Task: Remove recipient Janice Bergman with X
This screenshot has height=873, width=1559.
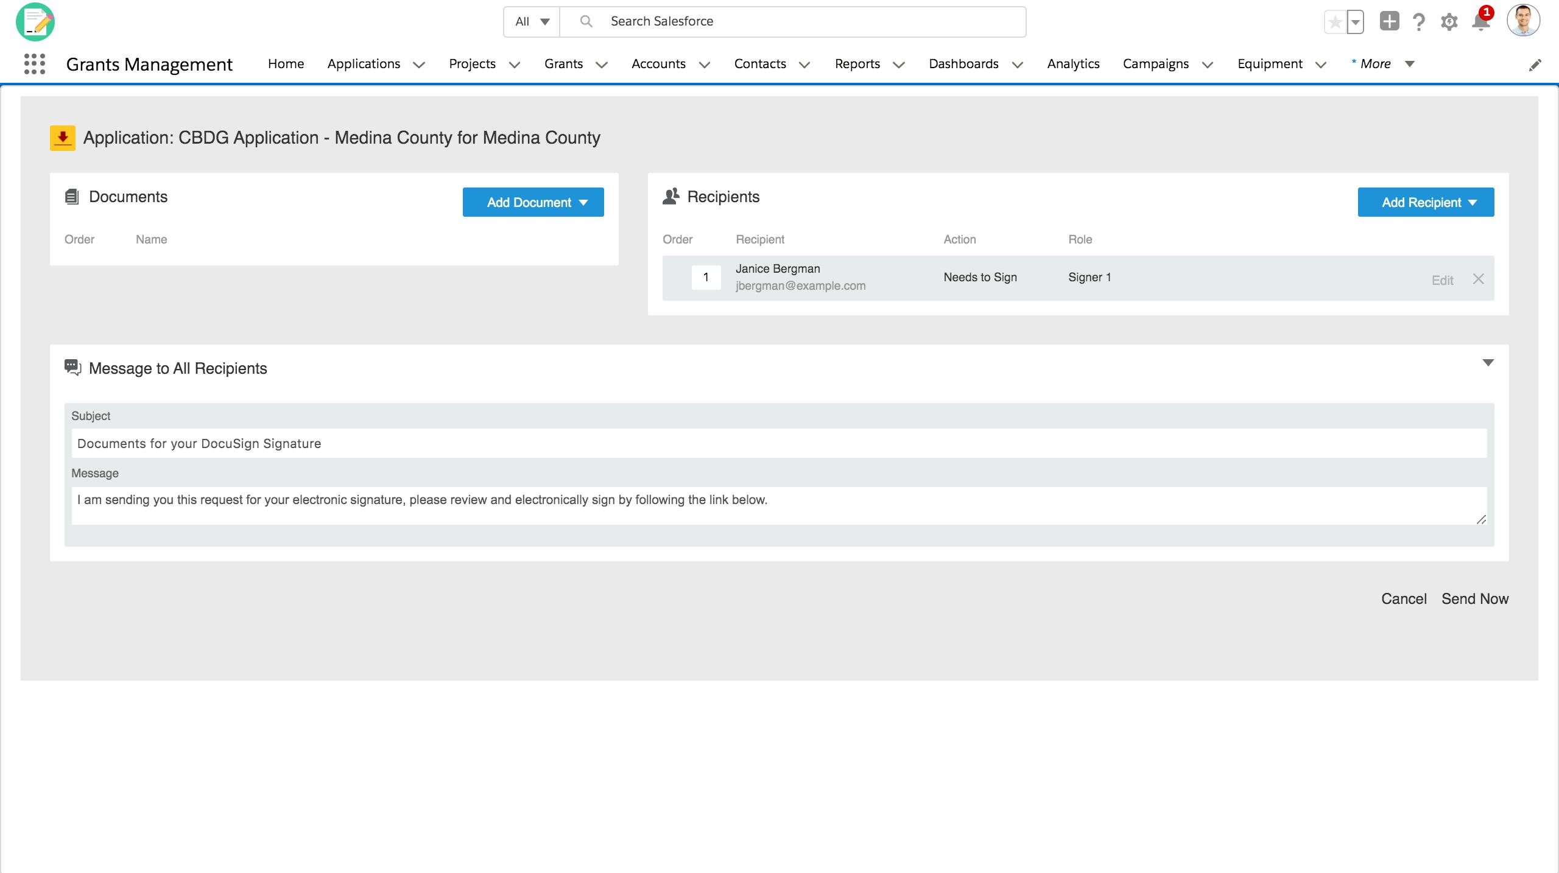Action: 1478,279
